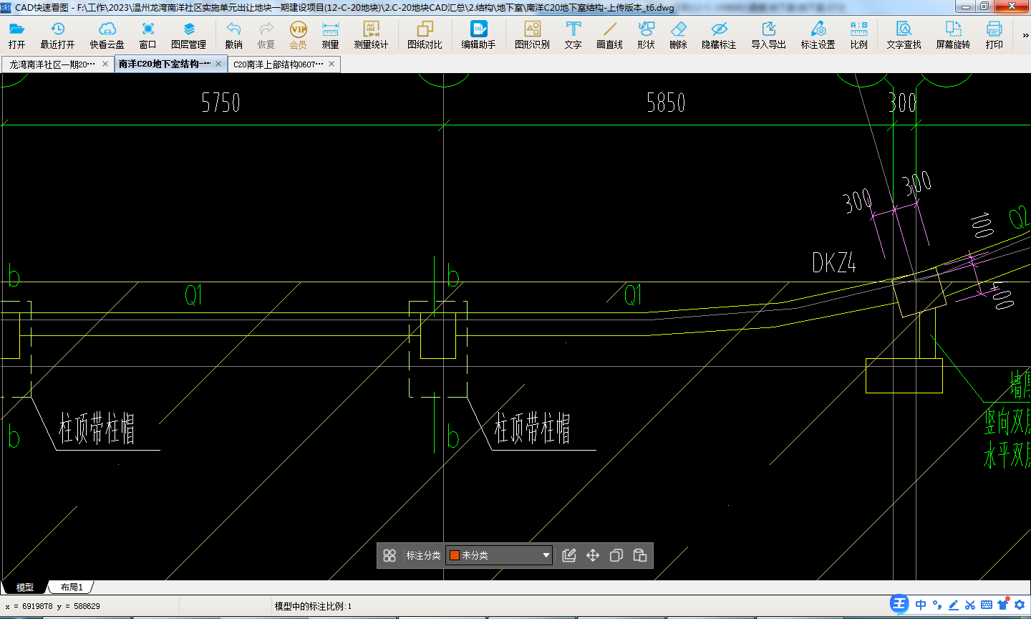
Task: Switch to the 龙湾南洋社区一期 drawing tab
Action: 52,64
